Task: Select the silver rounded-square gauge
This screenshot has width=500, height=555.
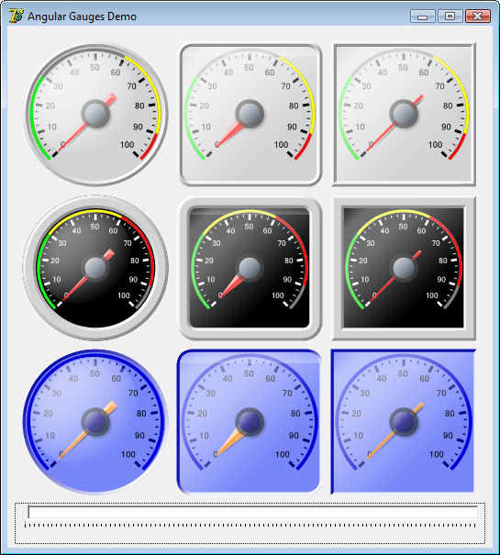Action: pos(250,115)
